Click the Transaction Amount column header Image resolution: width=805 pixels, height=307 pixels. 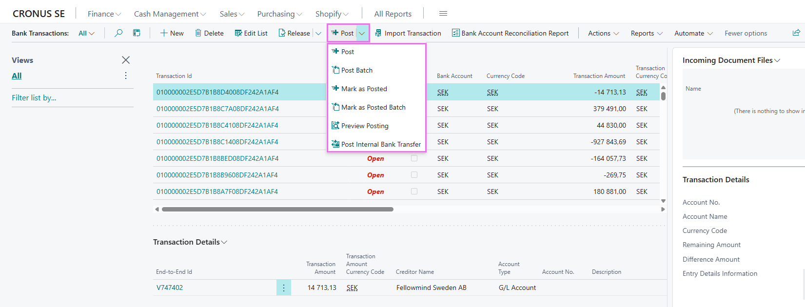(x=599, y=76)
